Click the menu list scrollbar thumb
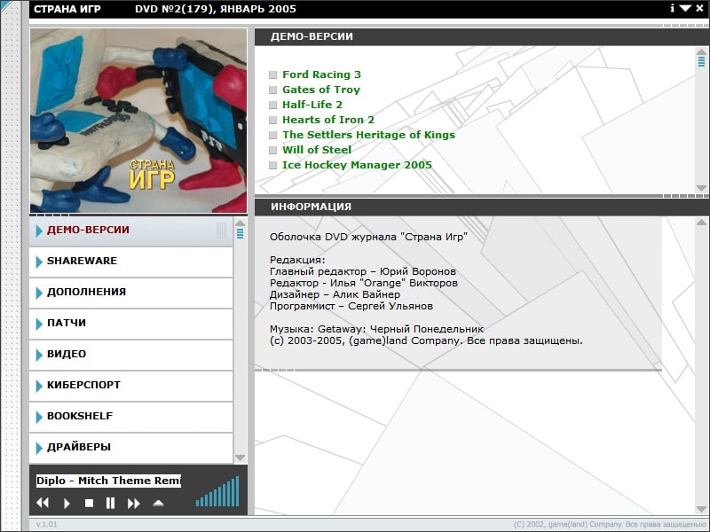 pos(240,233)
